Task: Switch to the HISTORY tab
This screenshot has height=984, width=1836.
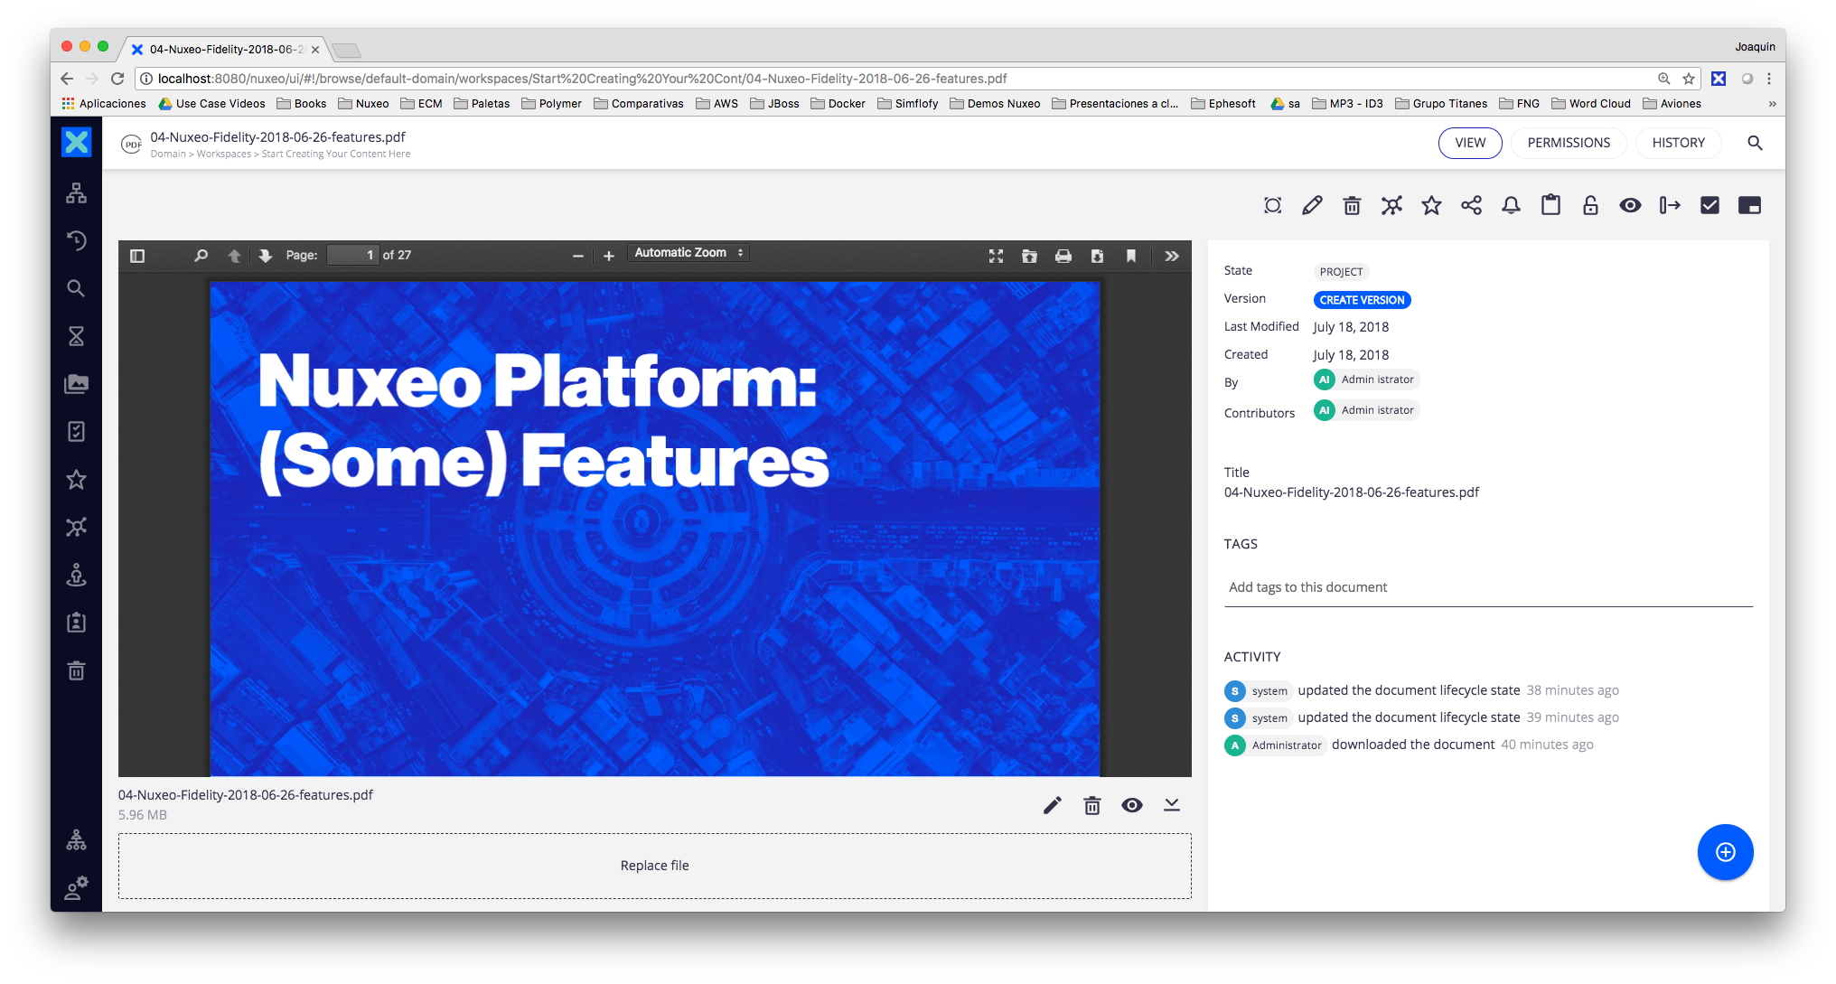Action: [x=1678, y=143]
